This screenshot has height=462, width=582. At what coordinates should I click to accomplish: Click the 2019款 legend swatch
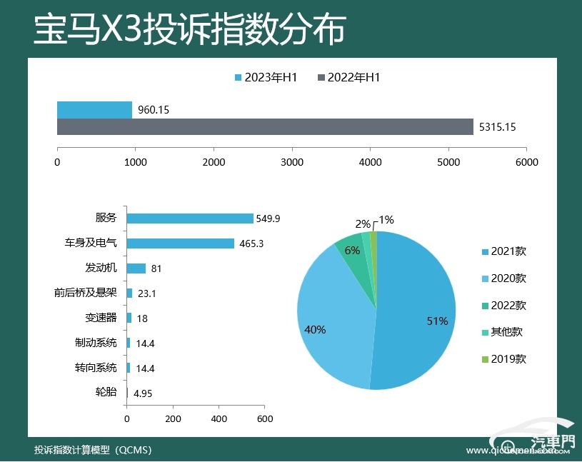(x=485, y=359)
